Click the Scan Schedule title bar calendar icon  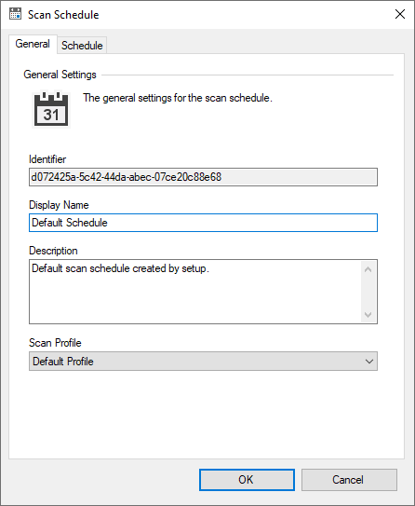pyautogui.click(x=15, y=14)
